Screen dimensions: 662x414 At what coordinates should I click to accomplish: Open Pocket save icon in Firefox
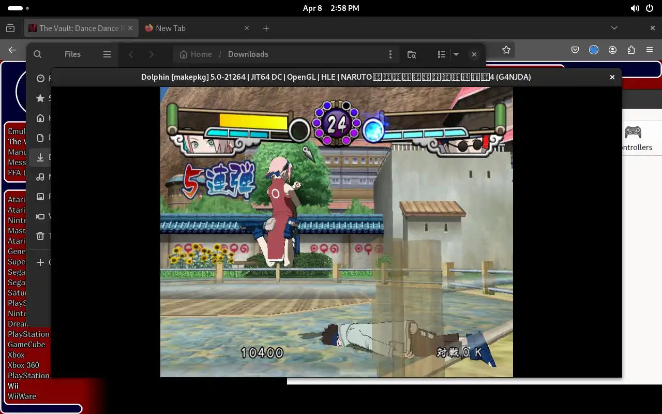[x=575, y=50]
